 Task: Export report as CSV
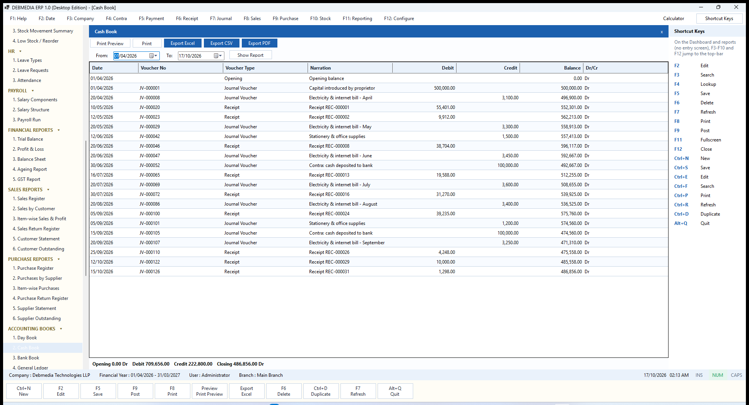click(x=221, y=43)
